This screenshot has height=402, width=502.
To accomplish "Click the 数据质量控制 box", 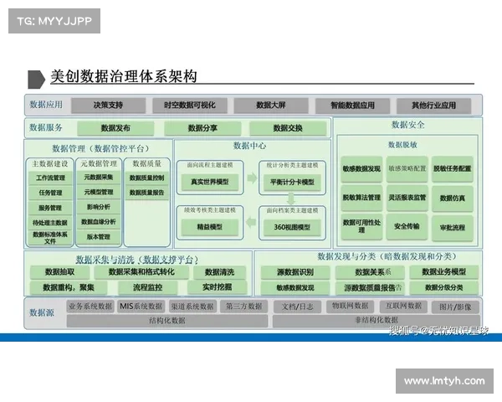I will coord(147,178).
